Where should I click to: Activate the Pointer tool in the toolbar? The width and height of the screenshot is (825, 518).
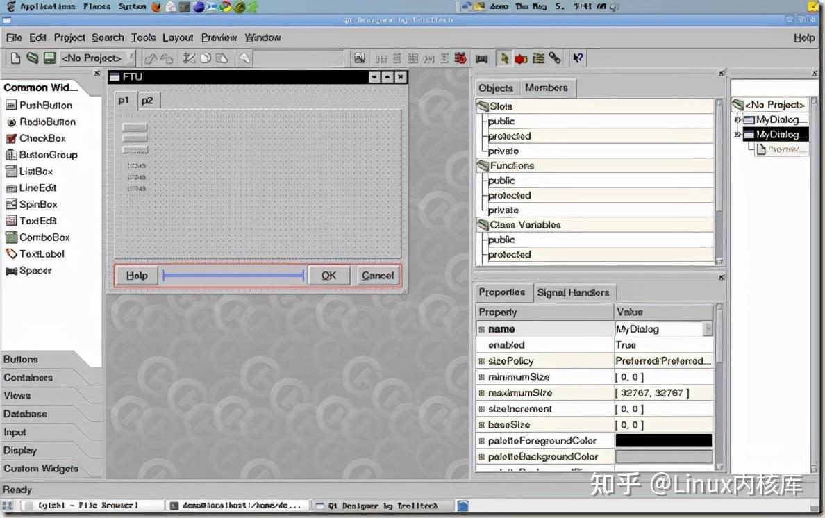(504, 58)
